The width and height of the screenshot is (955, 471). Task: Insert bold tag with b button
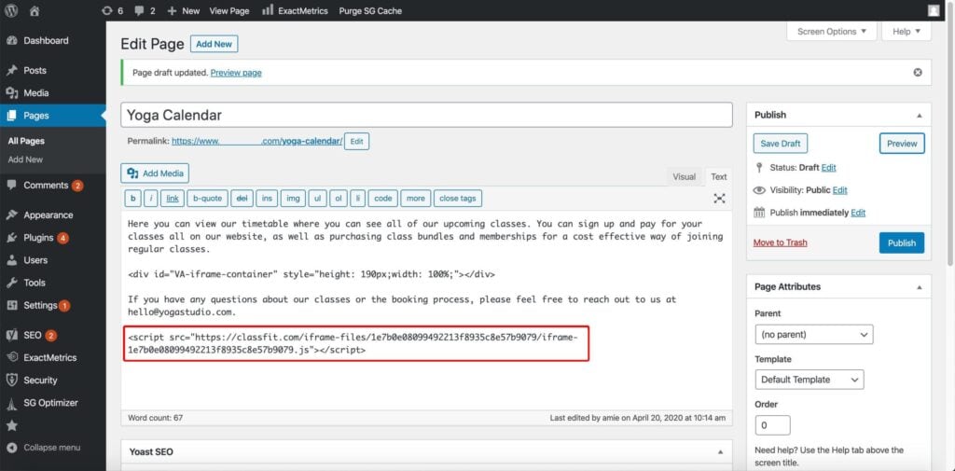coord(132,198)
